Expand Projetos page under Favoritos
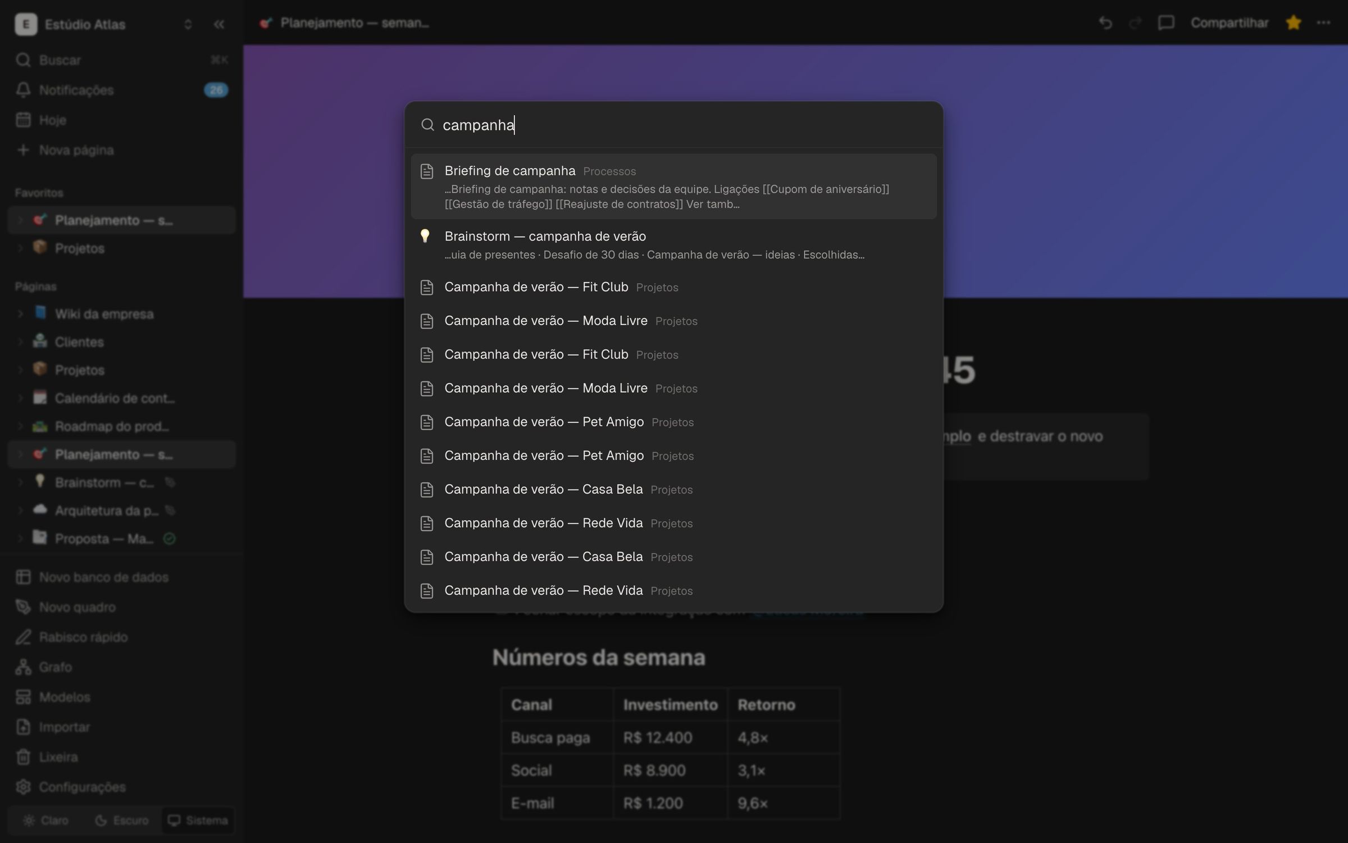 pos(20,248)
